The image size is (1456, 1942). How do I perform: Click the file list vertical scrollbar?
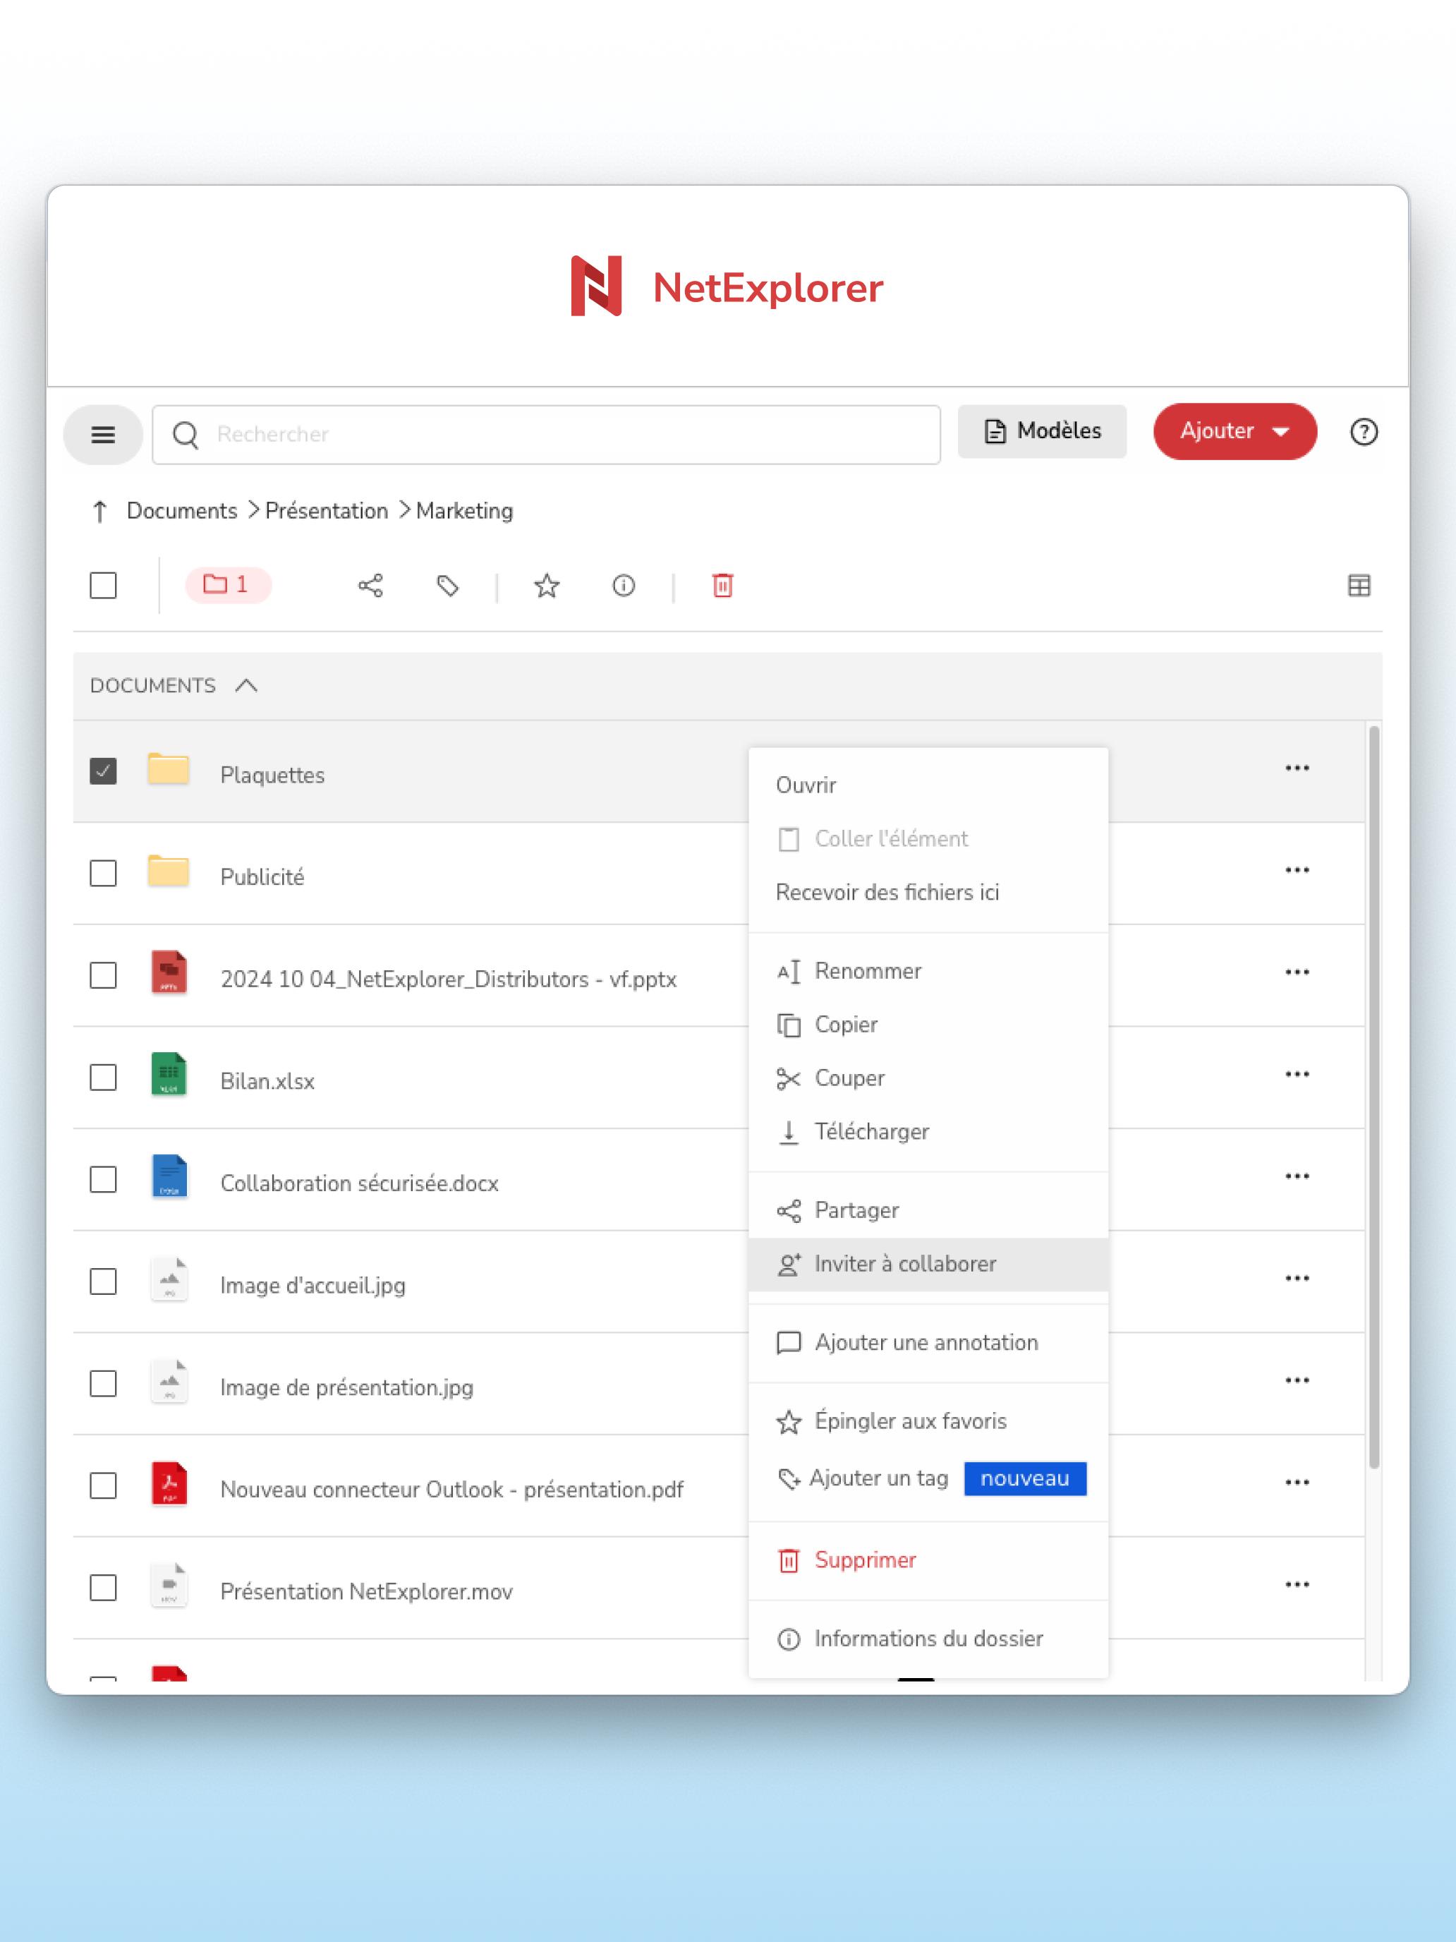pyautogui.click(x=1373, y=1097)
